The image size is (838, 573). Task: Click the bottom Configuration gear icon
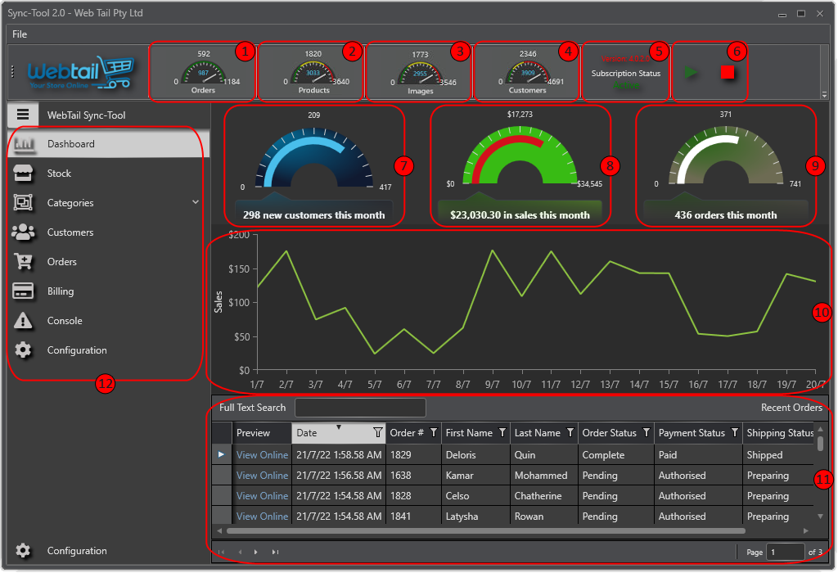tap(23, 551)
